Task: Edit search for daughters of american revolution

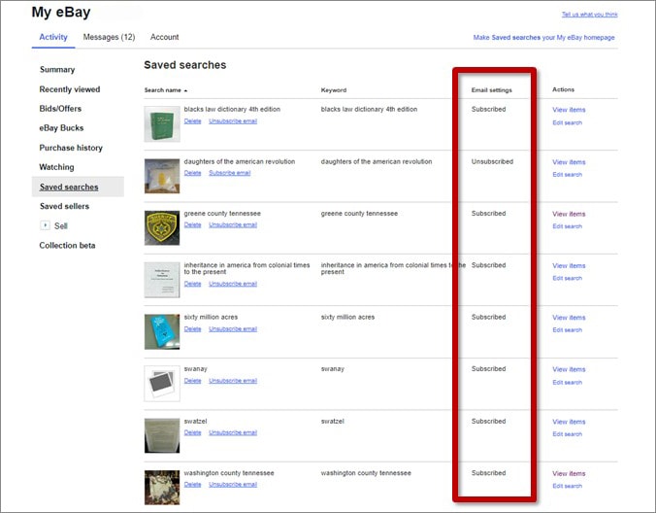Action: pyautogui.click(x=567, y=175)
